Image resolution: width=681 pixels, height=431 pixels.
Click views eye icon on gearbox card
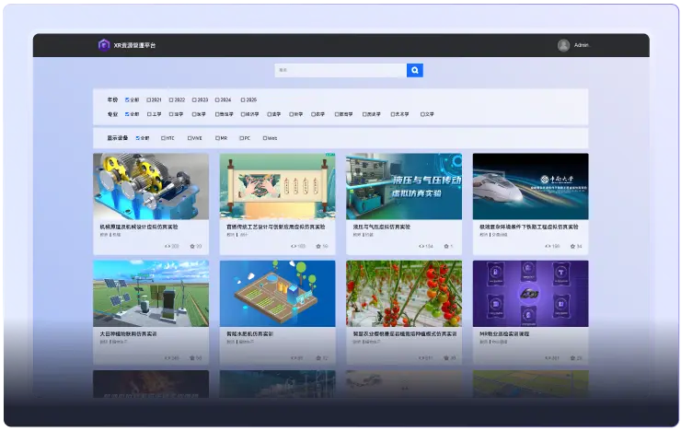click(167, 246)
